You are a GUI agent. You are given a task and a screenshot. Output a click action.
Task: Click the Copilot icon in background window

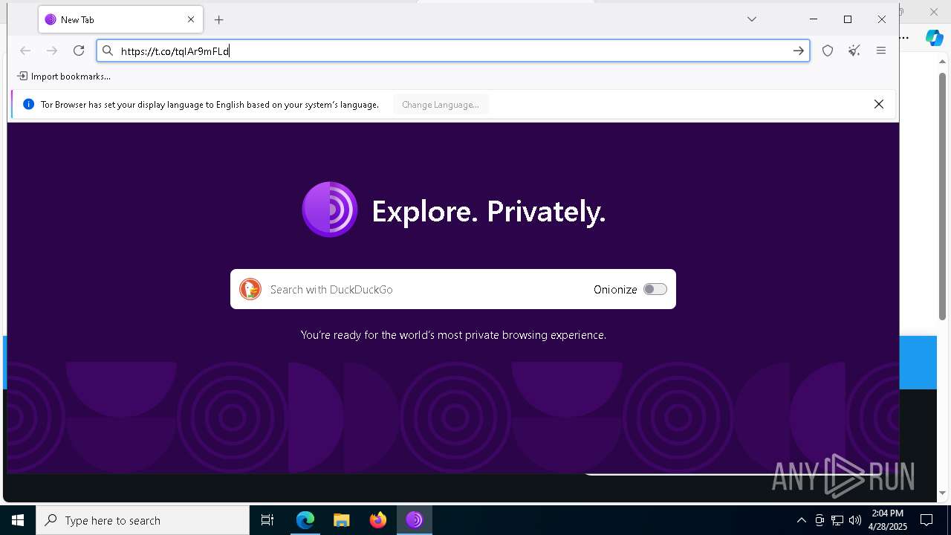[934, 38]
